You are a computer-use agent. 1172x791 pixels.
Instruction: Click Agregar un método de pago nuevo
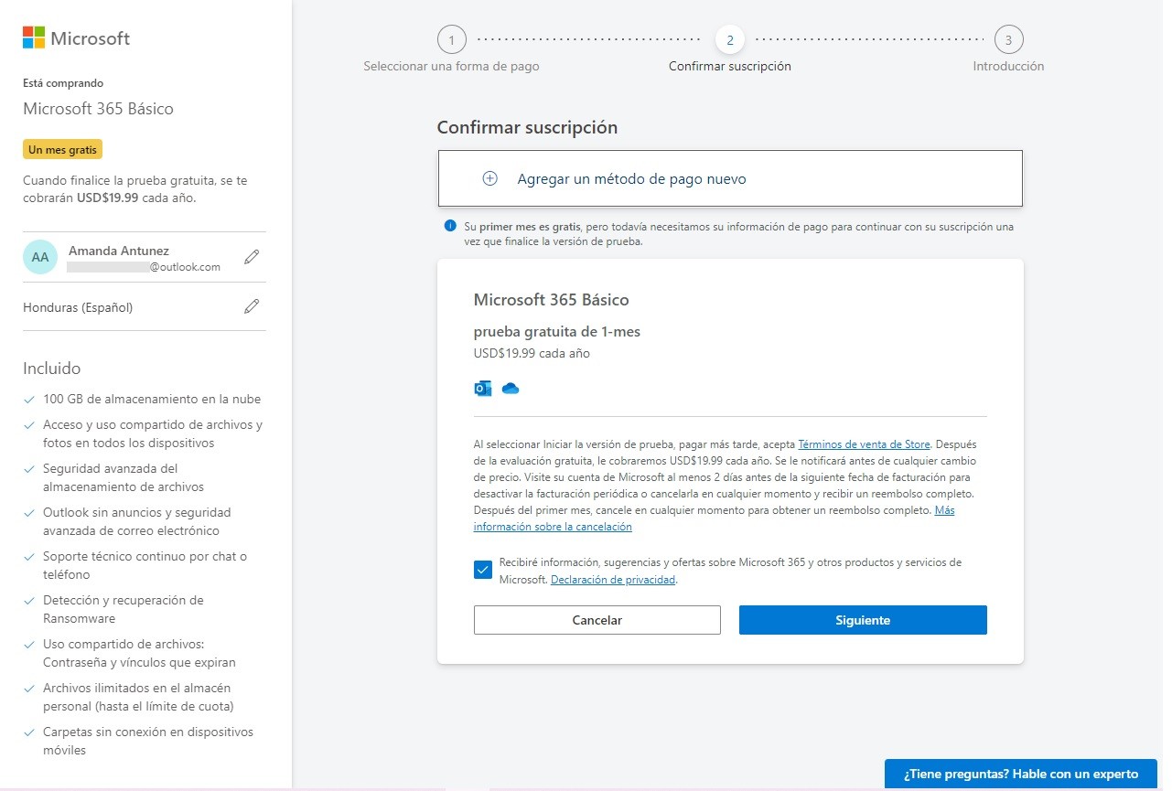730,178
